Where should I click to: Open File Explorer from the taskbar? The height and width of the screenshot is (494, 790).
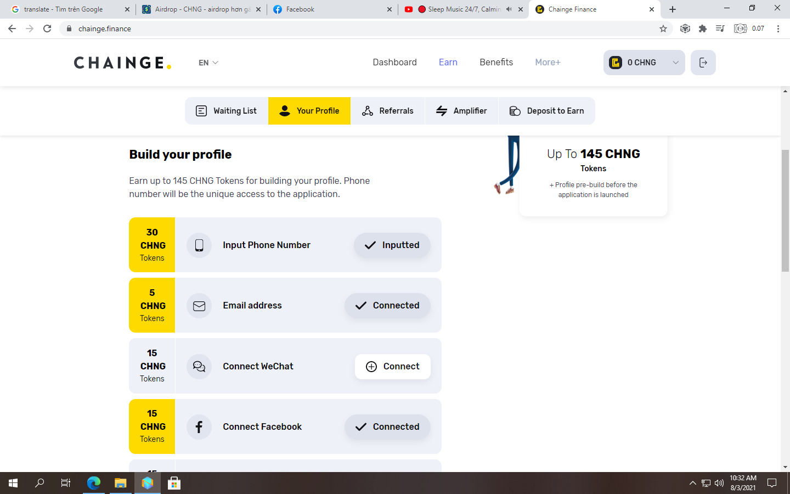[121, 483]
